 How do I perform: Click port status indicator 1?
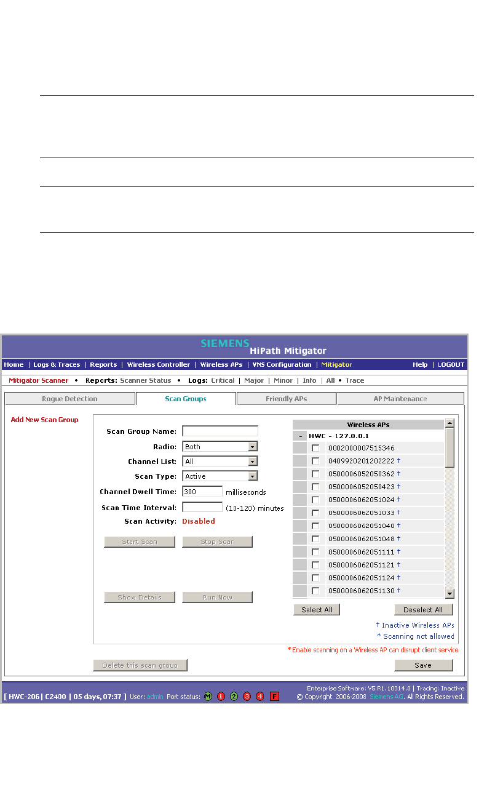(x=221, y=697)
